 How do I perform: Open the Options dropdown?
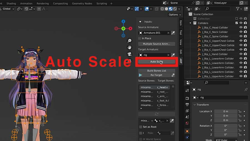coord(175,15)
